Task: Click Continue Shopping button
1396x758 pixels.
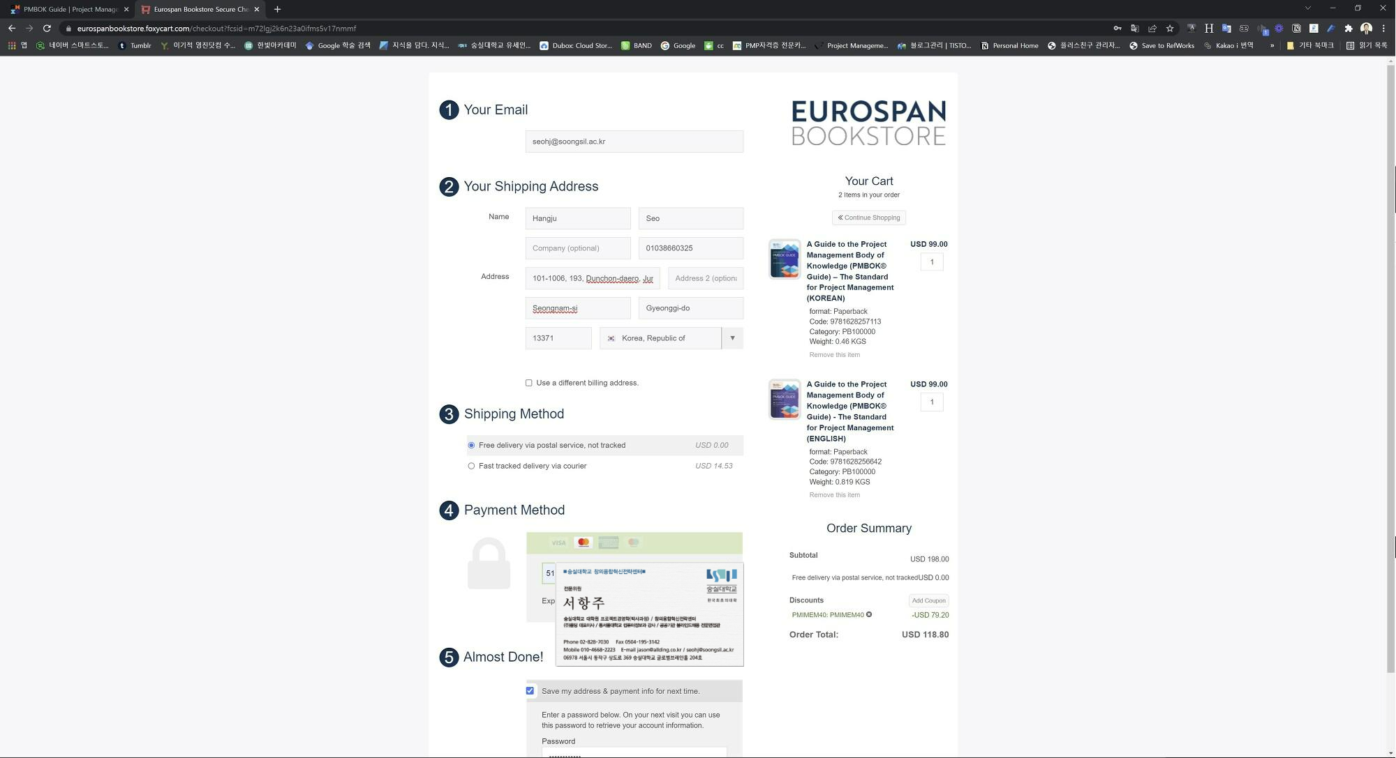Action: pos(868,218)
